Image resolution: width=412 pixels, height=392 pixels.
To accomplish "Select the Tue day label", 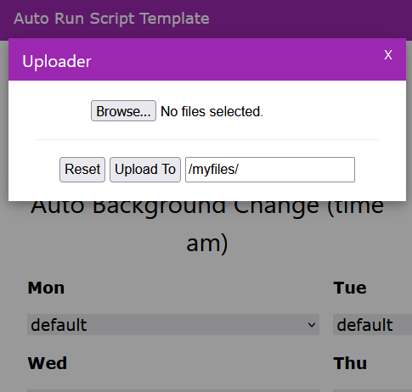I will click(x=350, y=288).
